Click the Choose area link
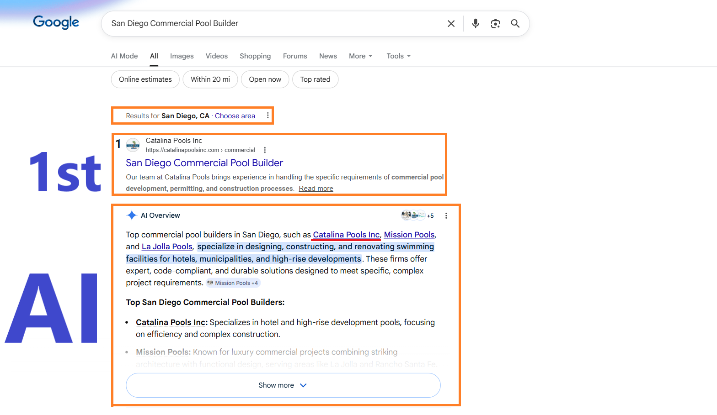The image size is (717, 415). 235,116
